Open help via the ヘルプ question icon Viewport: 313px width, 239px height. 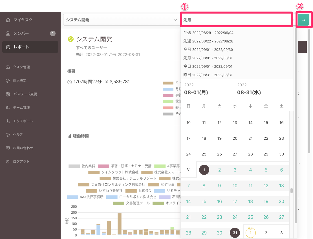[x=8, y=134]
